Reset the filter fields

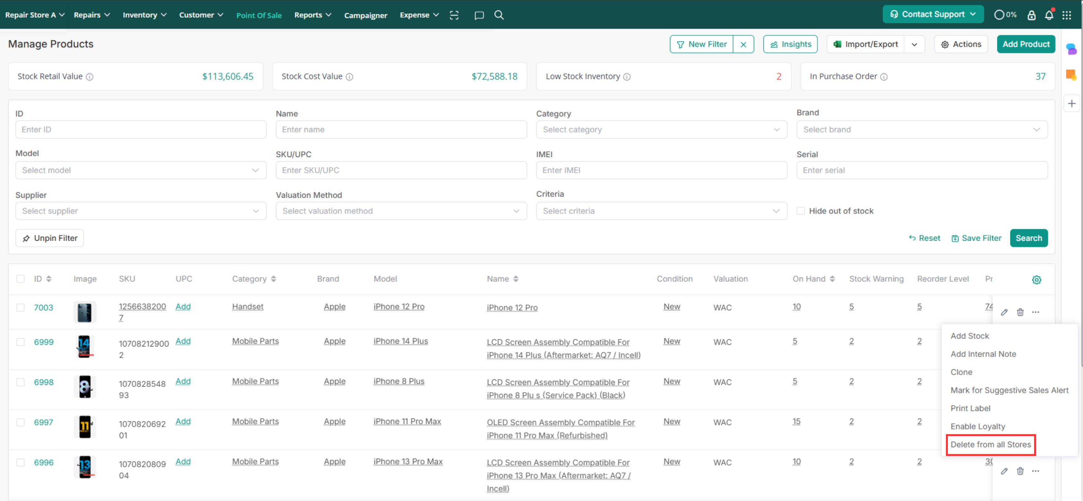point(924,238)
